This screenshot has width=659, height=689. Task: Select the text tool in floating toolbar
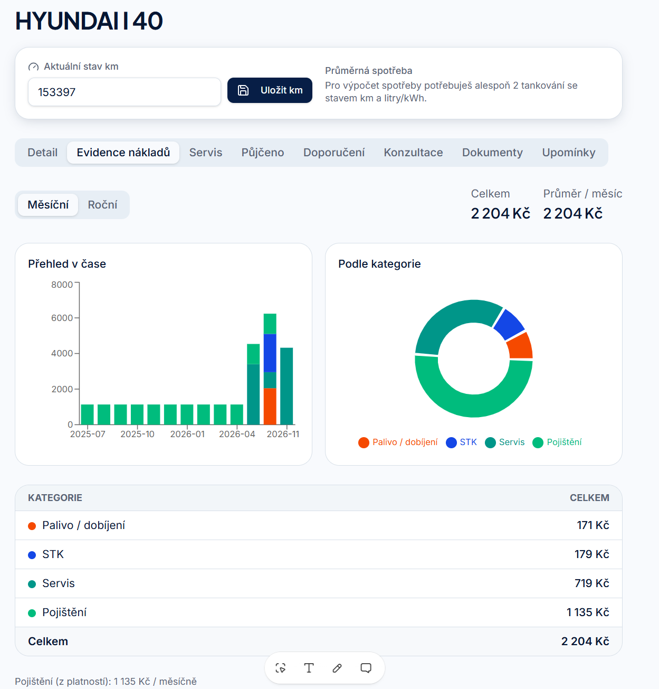tap(309, 668)
